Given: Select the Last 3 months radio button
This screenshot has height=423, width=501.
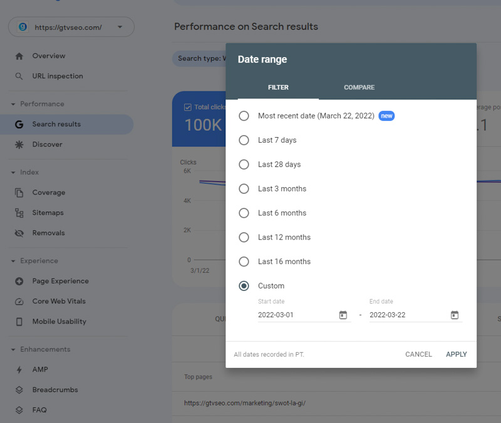Looking at the screenshot, I should tap(244, 188).
